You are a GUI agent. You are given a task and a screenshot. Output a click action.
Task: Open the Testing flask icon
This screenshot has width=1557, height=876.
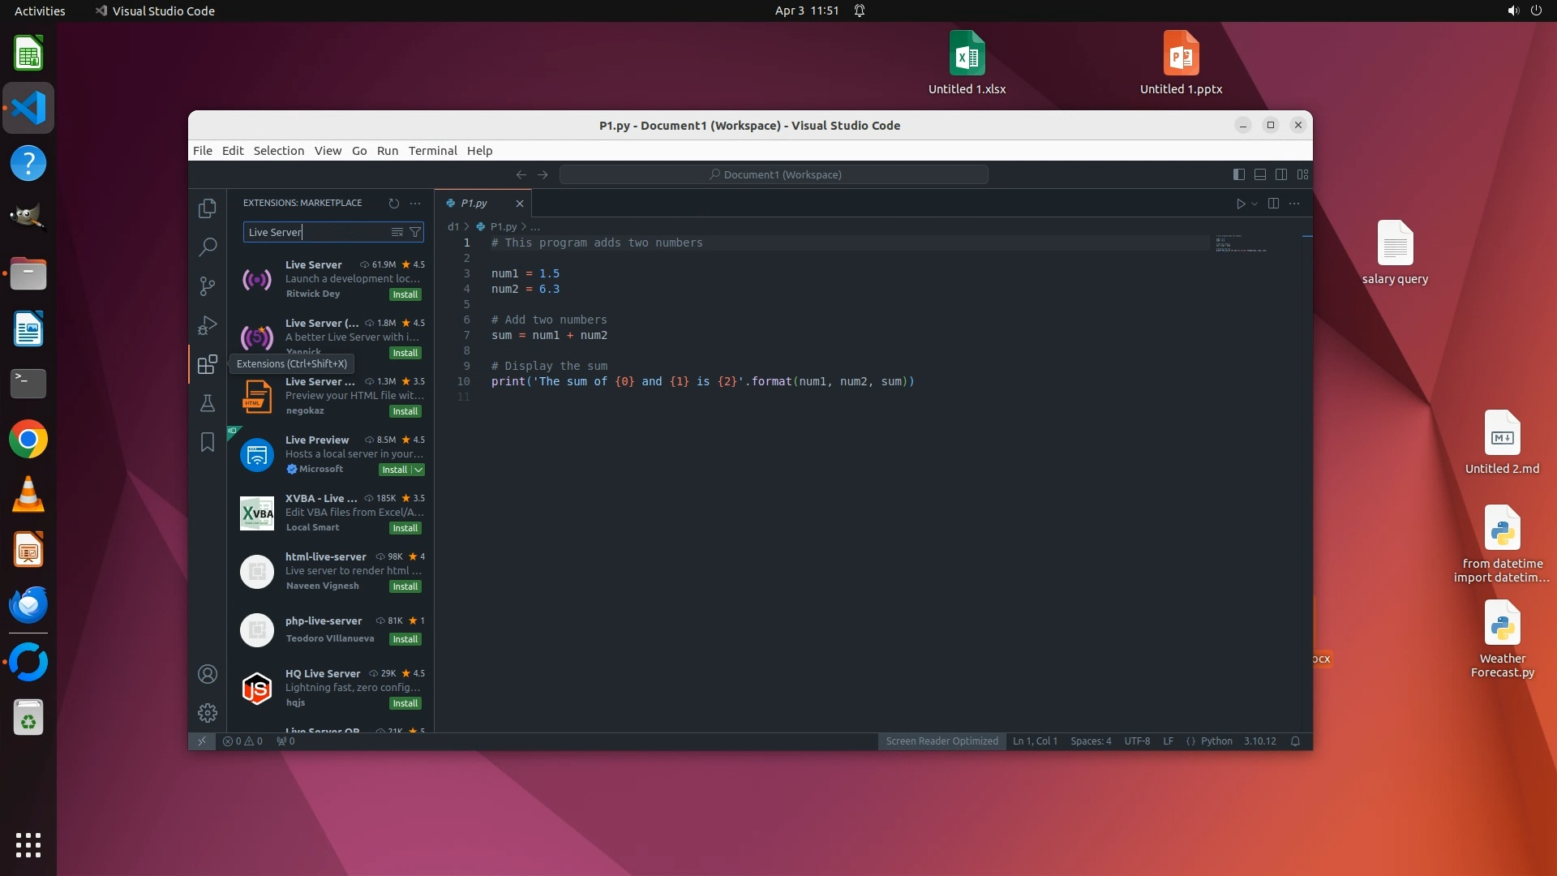[208, 403]
